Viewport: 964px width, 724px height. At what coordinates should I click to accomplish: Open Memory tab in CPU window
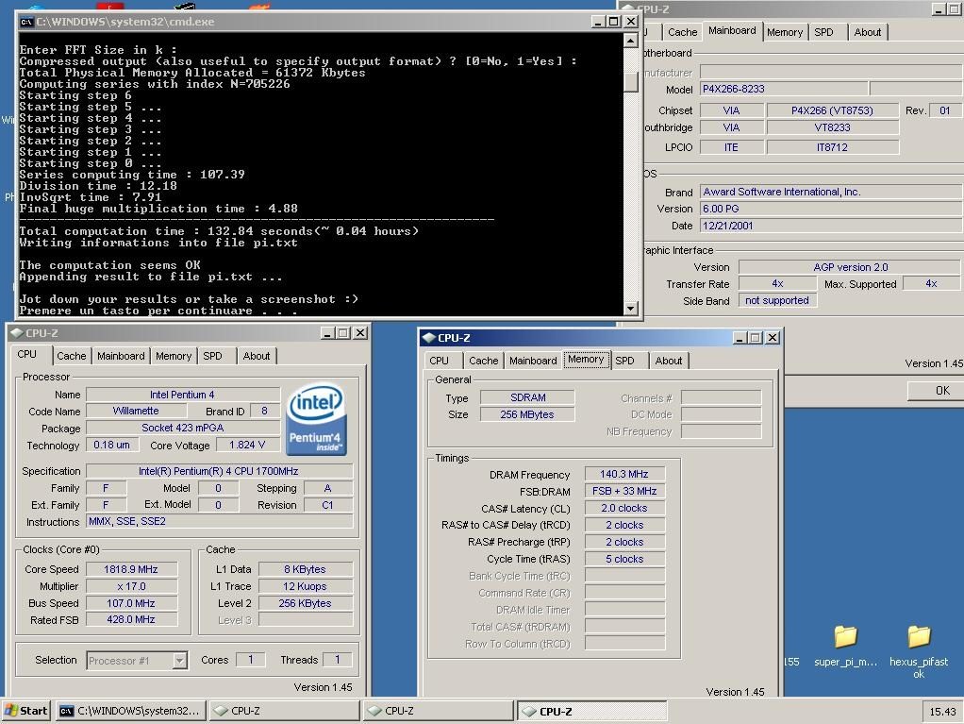pyautogui.click(x=174, y=356)
